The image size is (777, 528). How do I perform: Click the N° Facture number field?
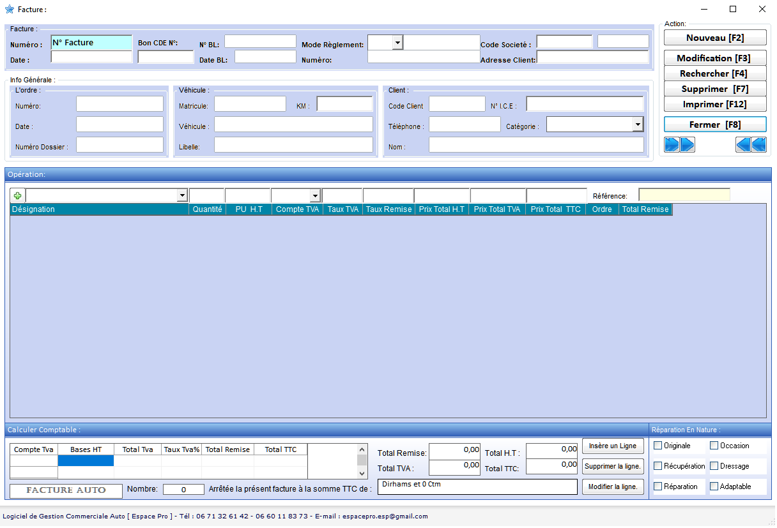(x=91, y=43)
